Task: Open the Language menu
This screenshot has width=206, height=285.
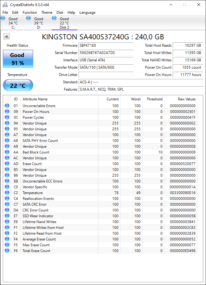Action: (87, 13)
